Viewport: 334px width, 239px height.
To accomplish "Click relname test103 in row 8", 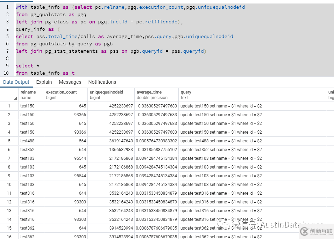I will click(x=31, y=167).
